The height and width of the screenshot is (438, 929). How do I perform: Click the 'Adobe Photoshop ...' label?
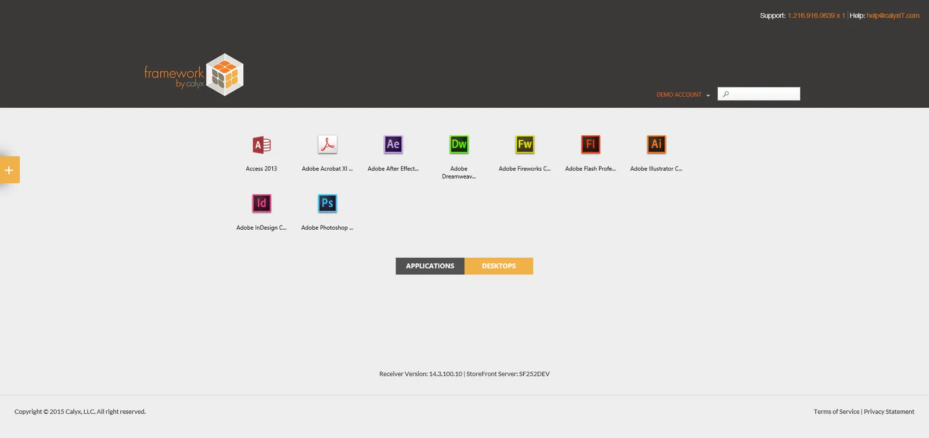pyautogui.click(x=327, y=228)
